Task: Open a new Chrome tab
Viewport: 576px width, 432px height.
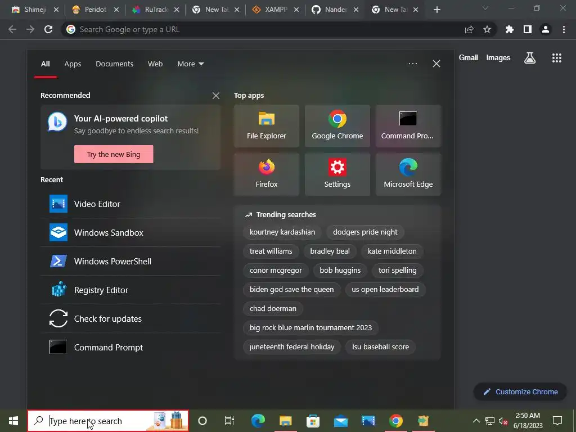Action: (436, 10)
